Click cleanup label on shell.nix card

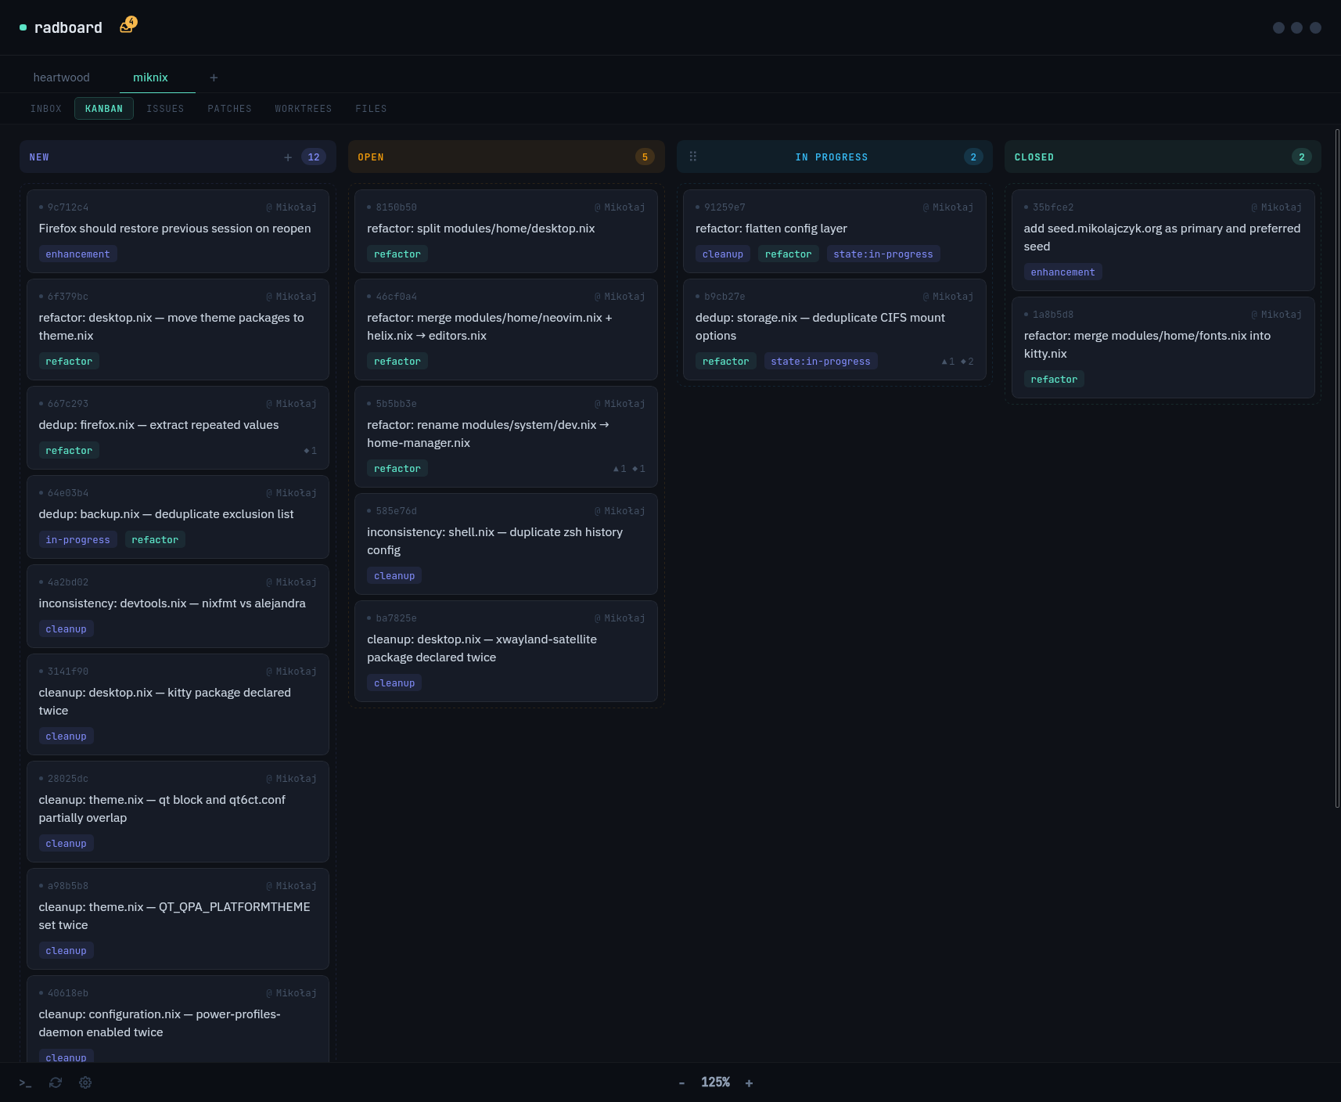click(394, 576)
